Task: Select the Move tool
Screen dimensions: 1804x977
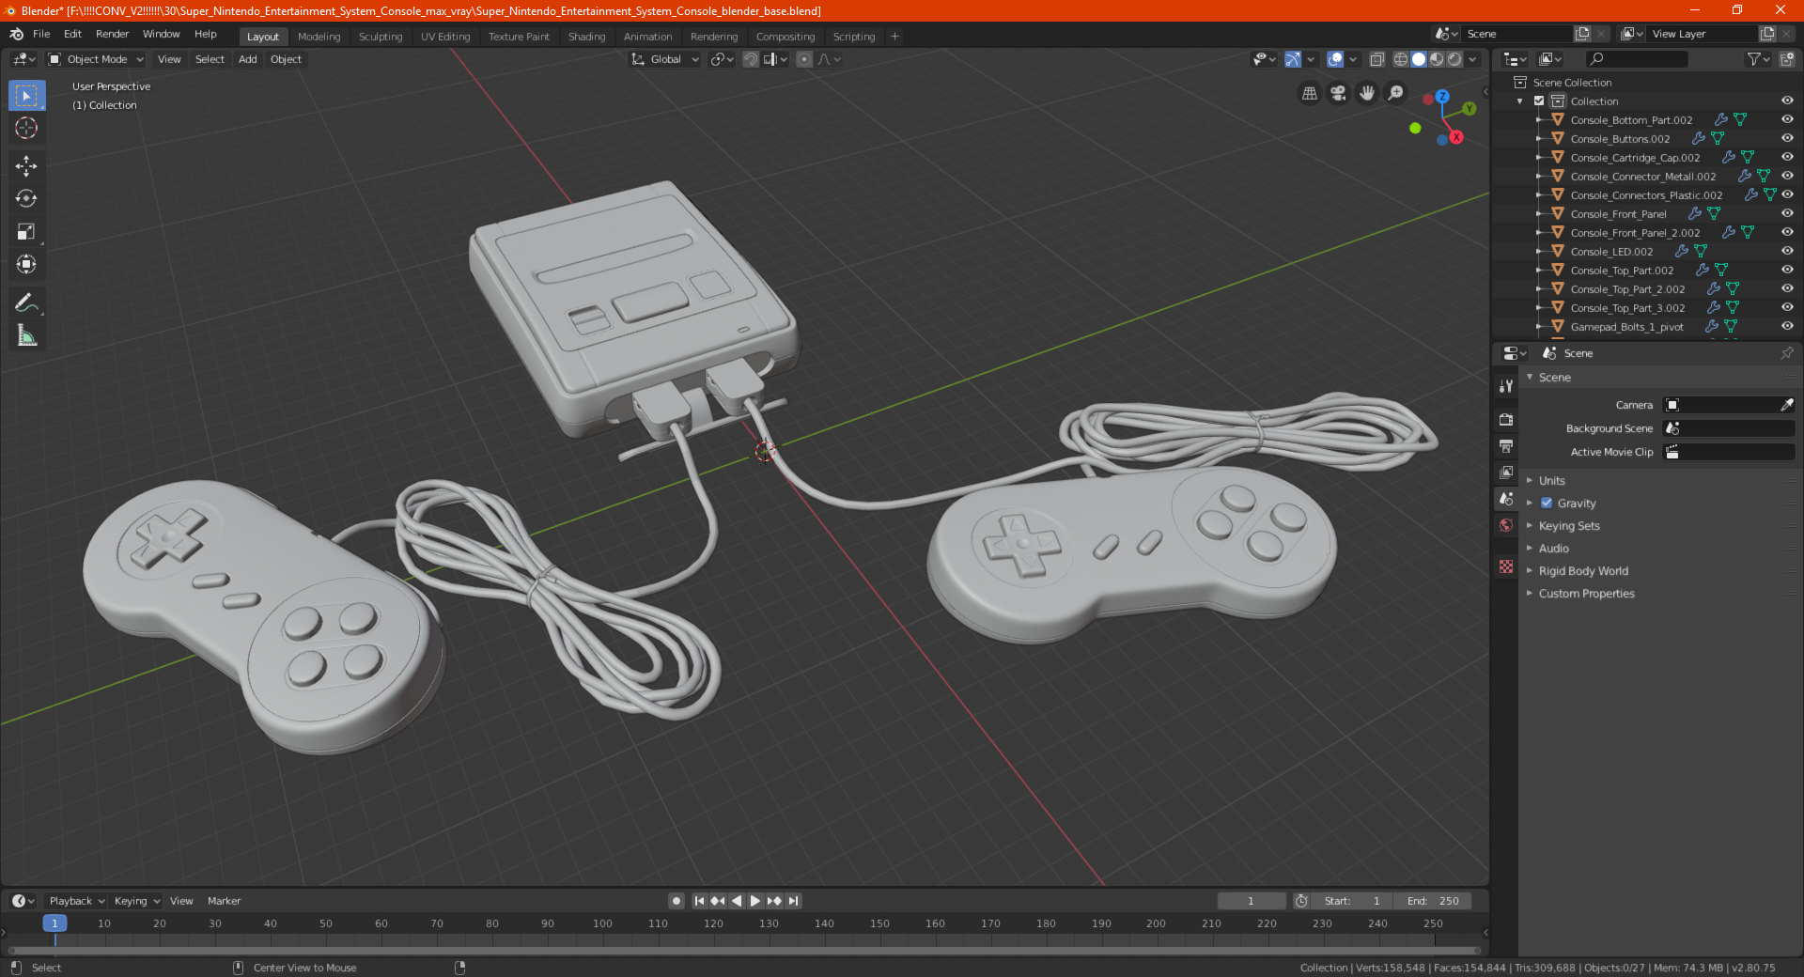Action: [x=26, y=166]
